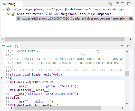This screenshot has width=135, height=111.
Task: Select the Debug view tab
Action: (11, 4)
